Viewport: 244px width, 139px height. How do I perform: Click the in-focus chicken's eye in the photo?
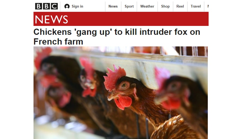tap(124, 85)
